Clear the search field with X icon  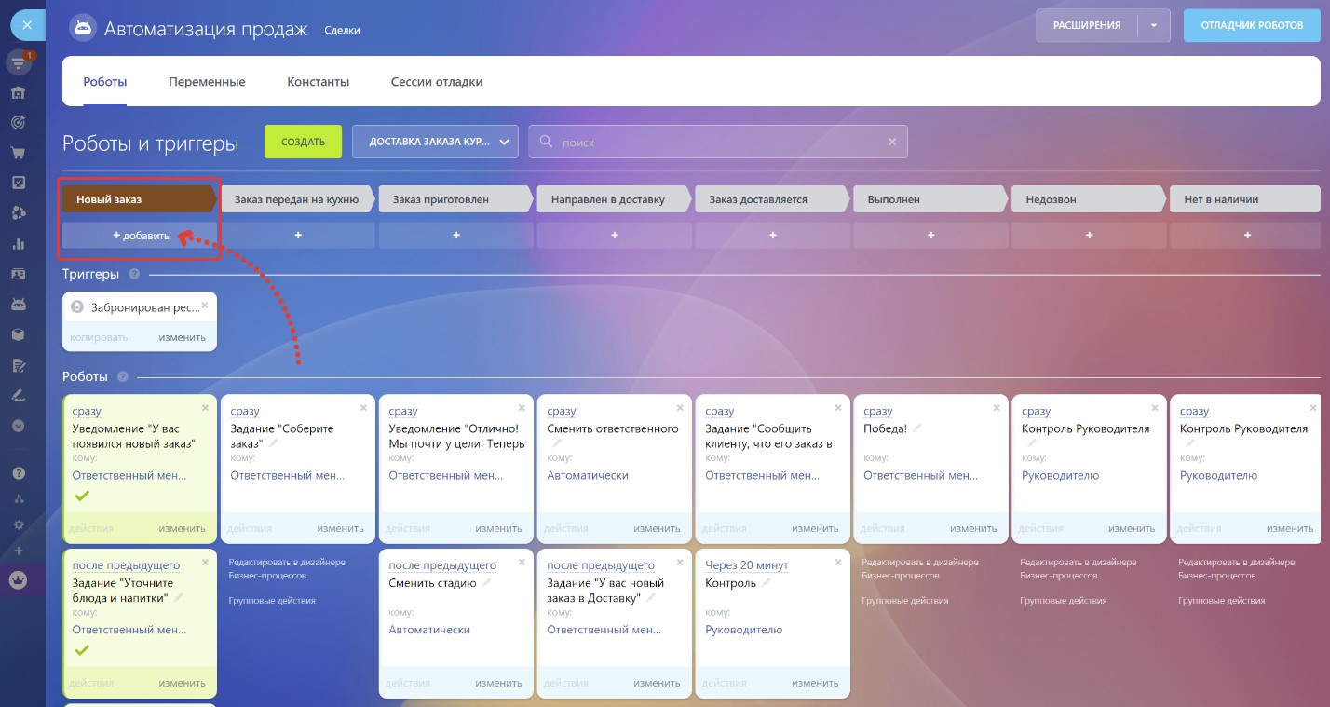(891, 142)
